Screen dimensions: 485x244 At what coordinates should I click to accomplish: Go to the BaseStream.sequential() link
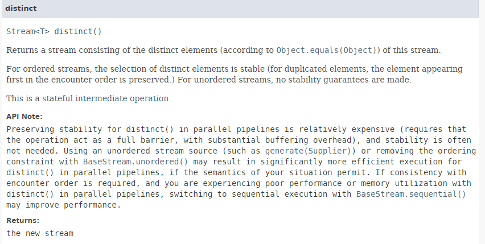pyautogui.click(x=410, y=194)
